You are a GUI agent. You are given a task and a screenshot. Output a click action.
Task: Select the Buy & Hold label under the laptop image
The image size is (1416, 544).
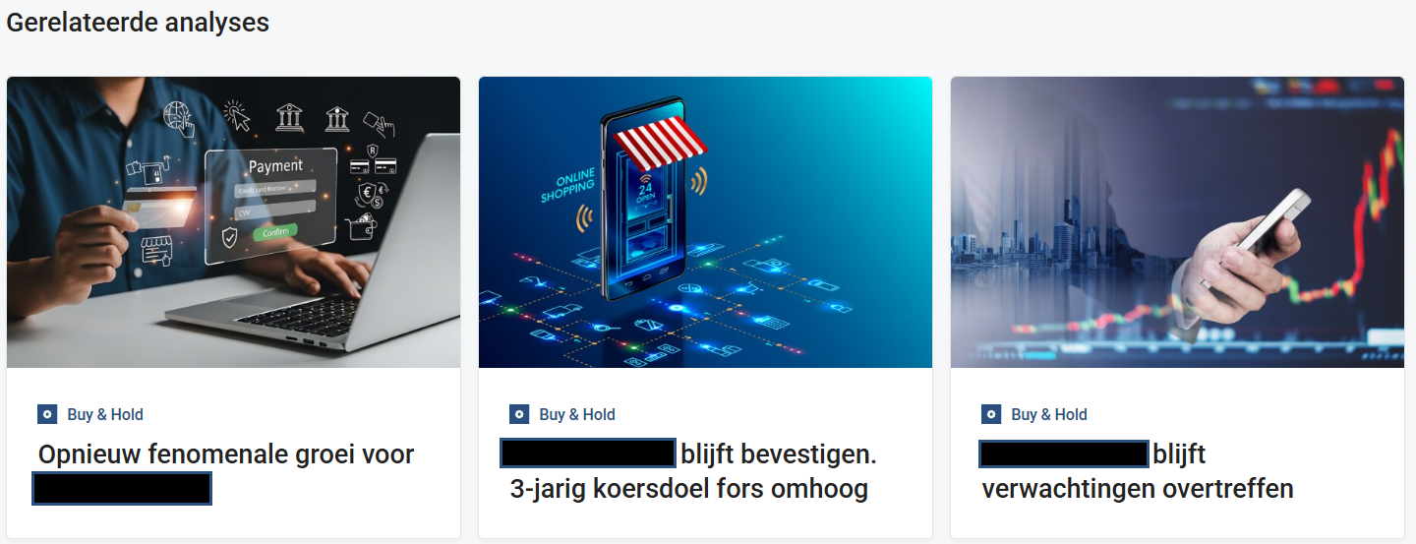click(x=105, y=414)
